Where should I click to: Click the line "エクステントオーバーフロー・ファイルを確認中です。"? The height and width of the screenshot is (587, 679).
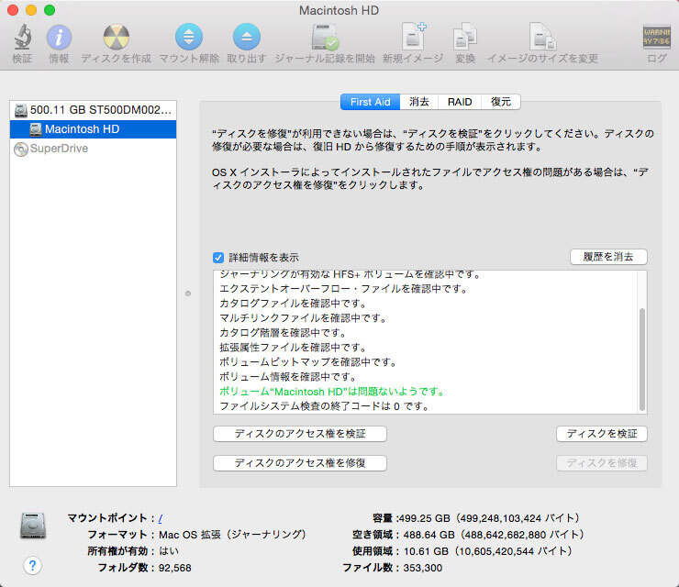(x=344, y=289)
